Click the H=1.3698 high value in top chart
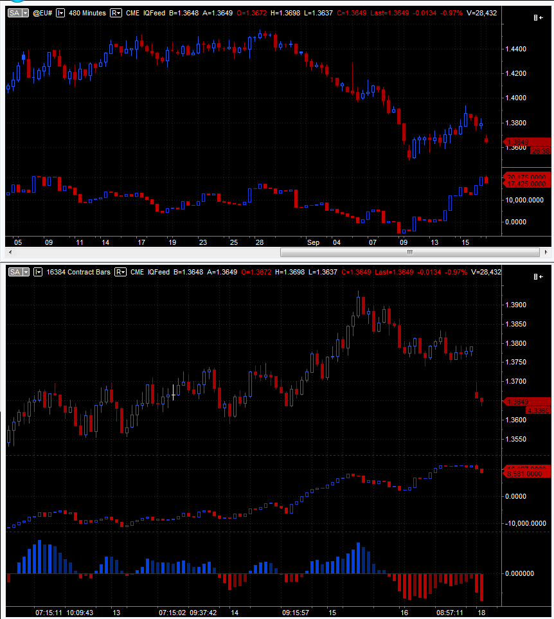This screenshot has width=554, height=619. 285,13
